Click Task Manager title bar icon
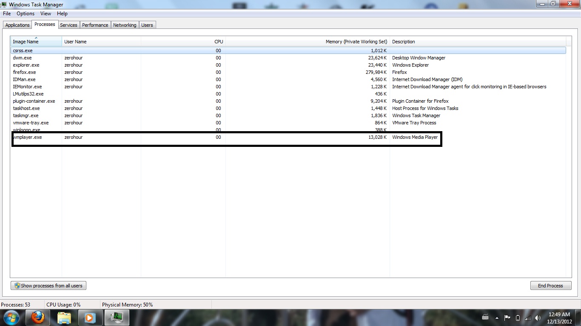This screenshot has height=326, width=581. [x=4, y=4]
